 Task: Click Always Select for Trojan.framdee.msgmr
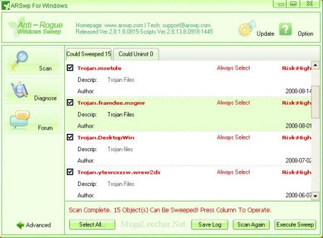[233, 103]
